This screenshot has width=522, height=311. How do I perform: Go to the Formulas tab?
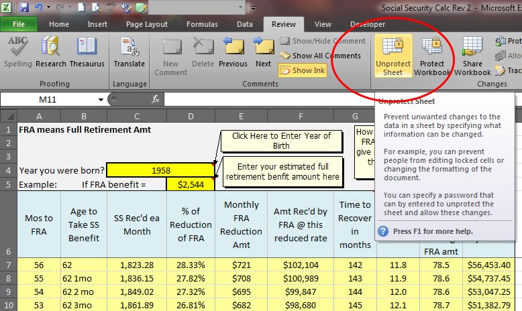pyautogui.click(x=202, y=24)
